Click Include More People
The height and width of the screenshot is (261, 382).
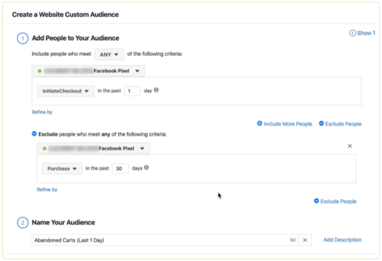pos(285,124)
